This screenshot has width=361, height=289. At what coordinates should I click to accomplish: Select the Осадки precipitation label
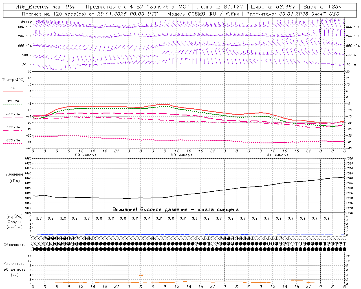(15, 222)
